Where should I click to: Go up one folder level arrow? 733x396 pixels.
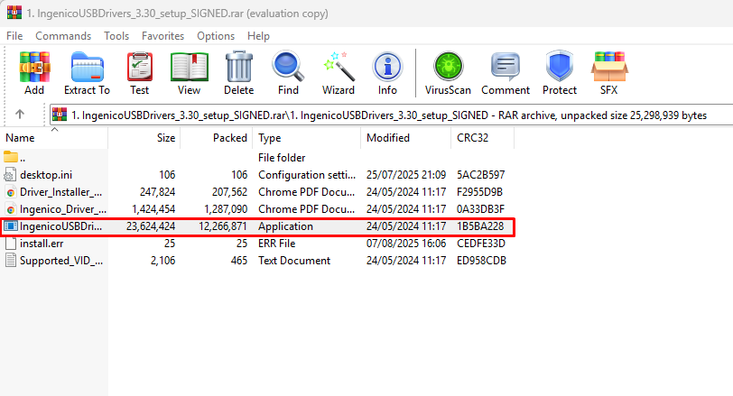[20, 115]
